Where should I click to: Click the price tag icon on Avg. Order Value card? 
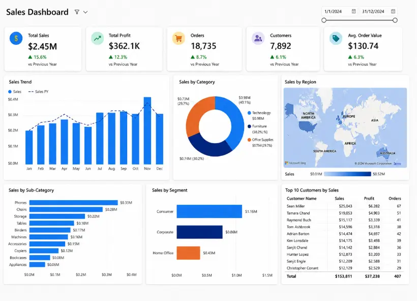tap(336, 38)
